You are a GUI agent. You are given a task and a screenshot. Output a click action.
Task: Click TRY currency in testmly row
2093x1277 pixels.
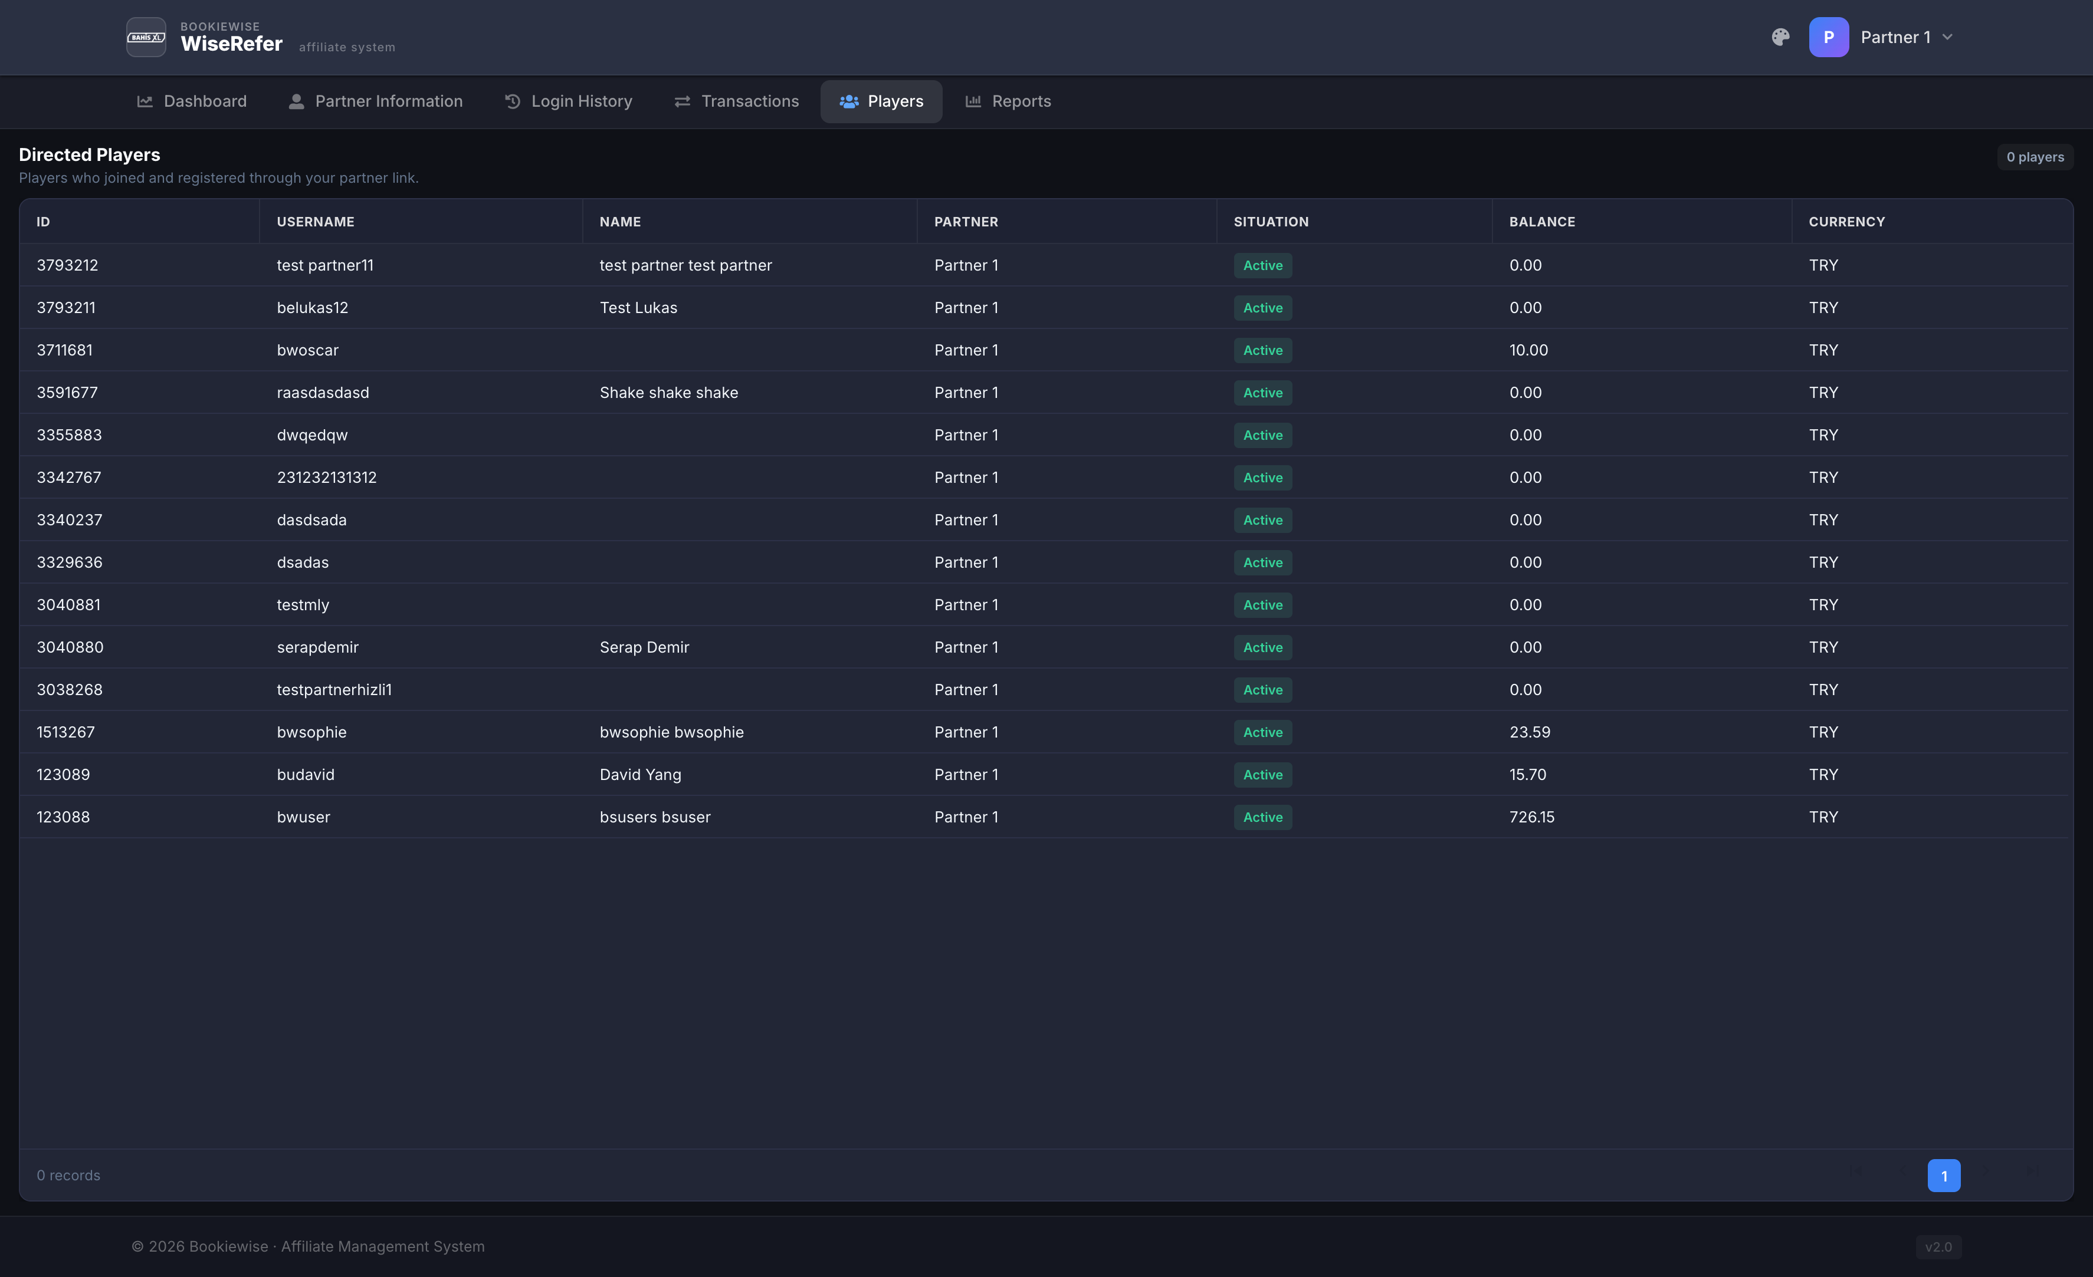[1824, 604]
